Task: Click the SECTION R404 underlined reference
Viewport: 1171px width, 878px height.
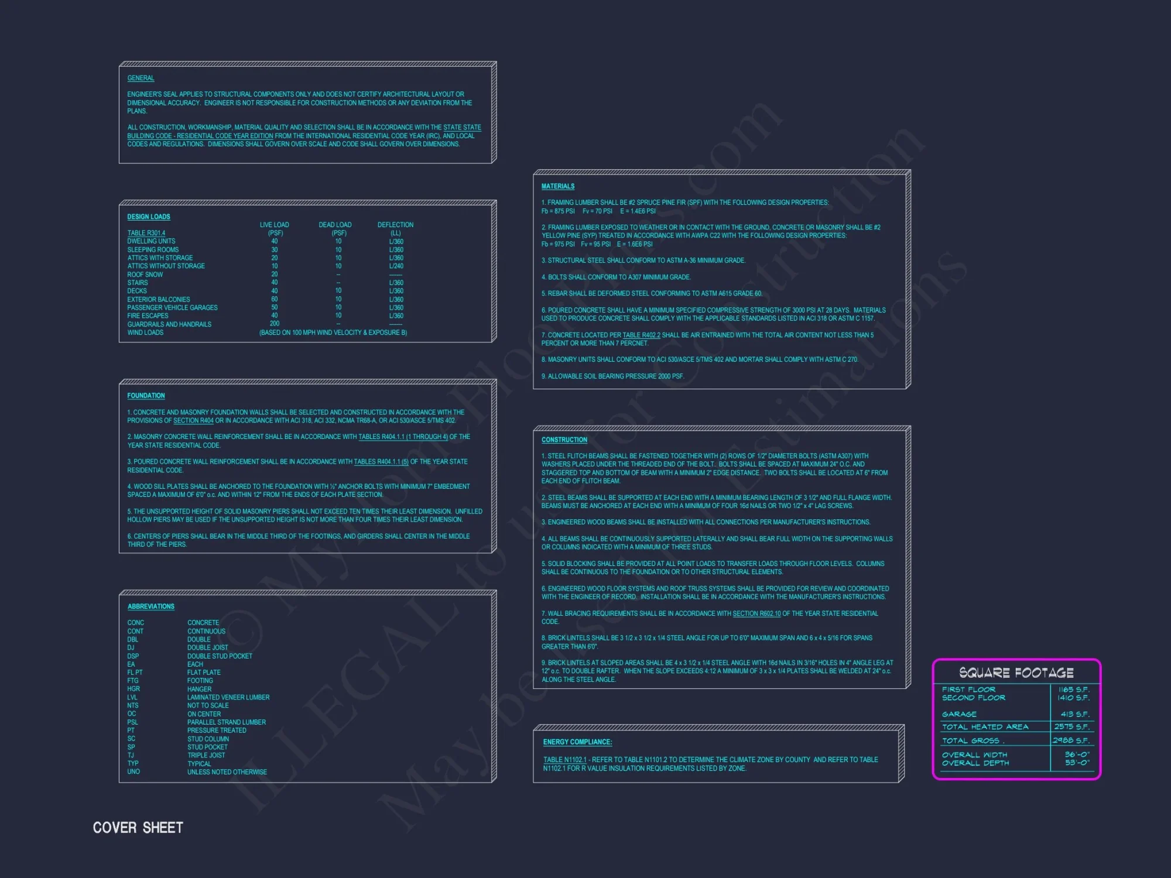Action: [x=193, y=421]
